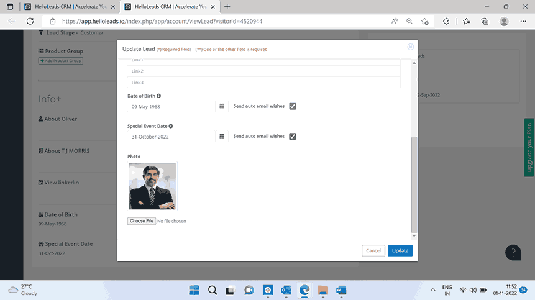This screenshot has height=300, width=535.
Task: Show hidden system tray icons
Action: coord(432,290)
